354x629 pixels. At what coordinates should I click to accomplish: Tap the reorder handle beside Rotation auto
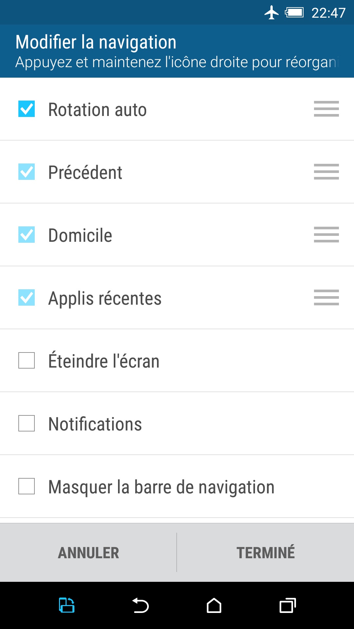point(326,109)
